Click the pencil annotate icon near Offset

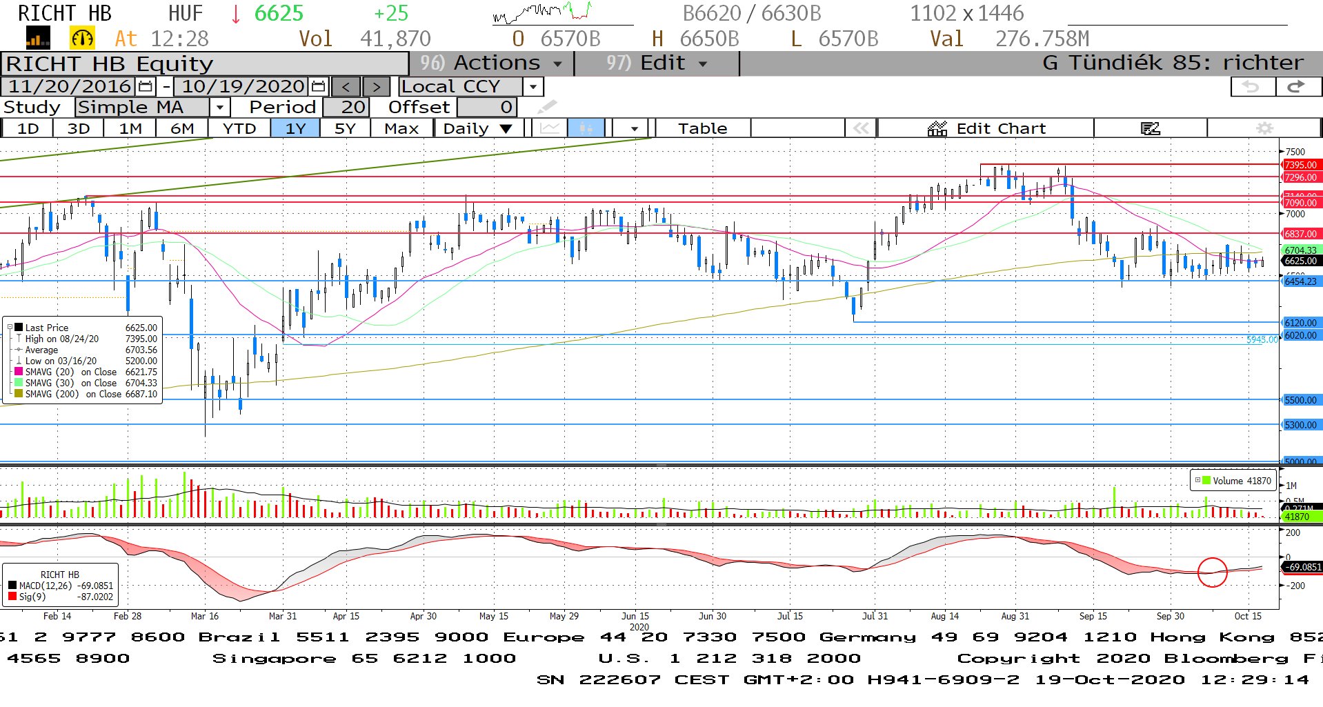[547, 107]
